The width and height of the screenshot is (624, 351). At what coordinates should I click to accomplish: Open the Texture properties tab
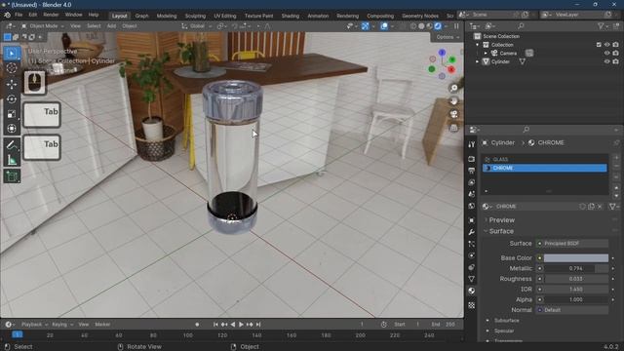point(472,305)
